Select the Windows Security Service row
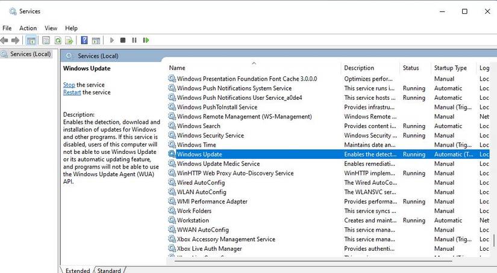This screenshot has width=497, height=273. (210, 135)
